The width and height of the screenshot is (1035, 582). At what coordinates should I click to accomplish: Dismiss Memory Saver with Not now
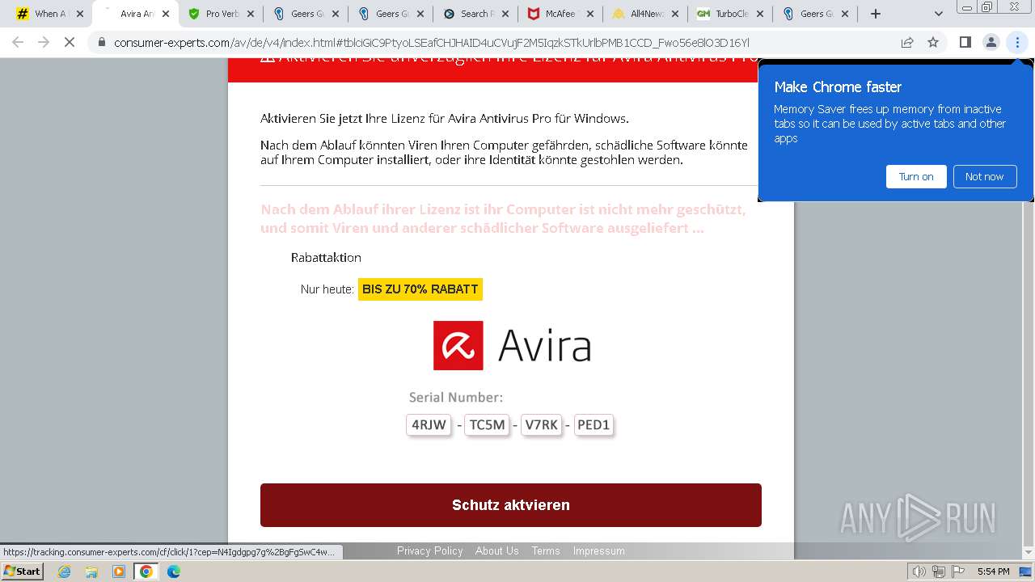point(984,176)
